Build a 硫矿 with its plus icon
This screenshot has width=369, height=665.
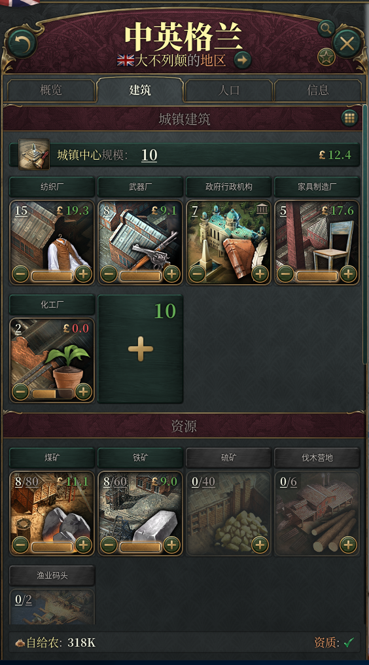pos(260,545)
